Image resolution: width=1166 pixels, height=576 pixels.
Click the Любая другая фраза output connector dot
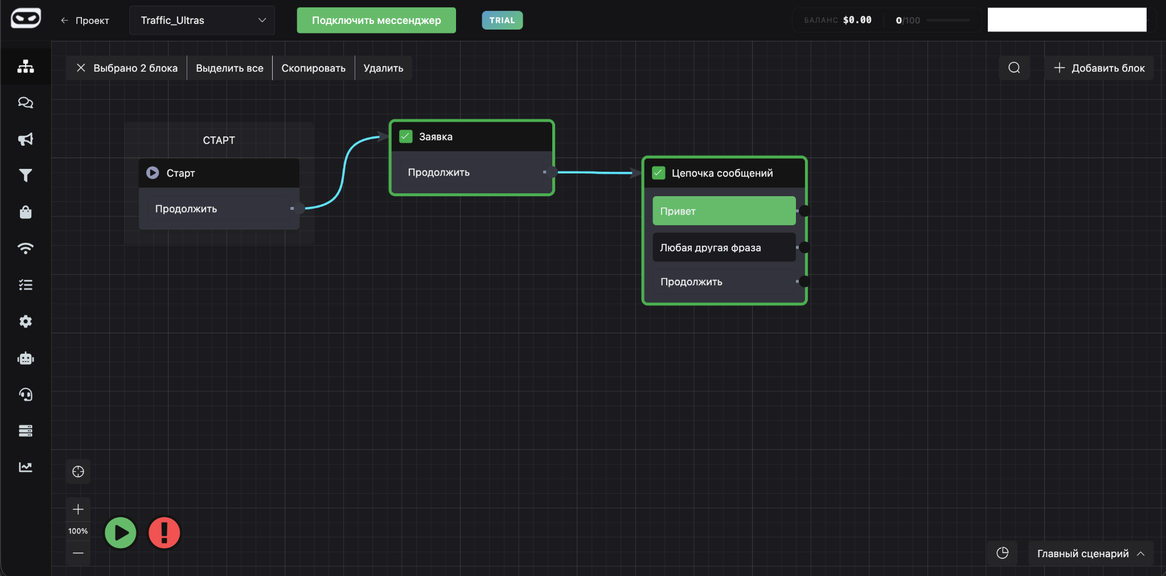(804, 247)
